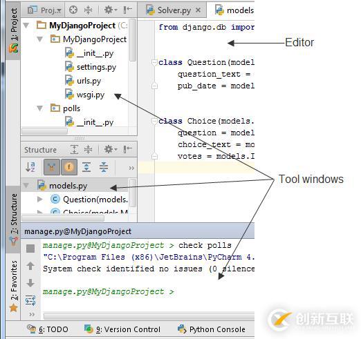Open the Python Console tool window
The image size is (361, 339).
(x=212, y=329)
